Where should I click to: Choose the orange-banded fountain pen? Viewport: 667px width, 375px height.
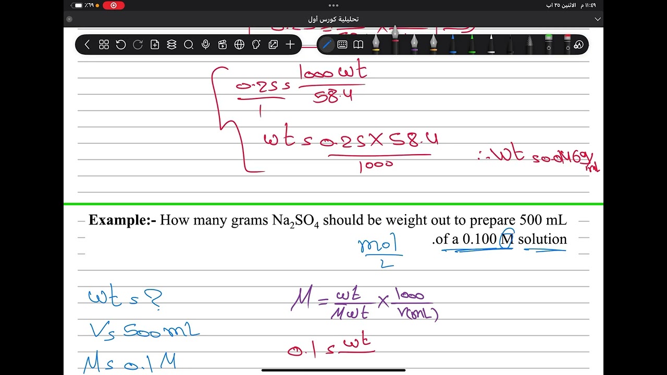(434, 44)
